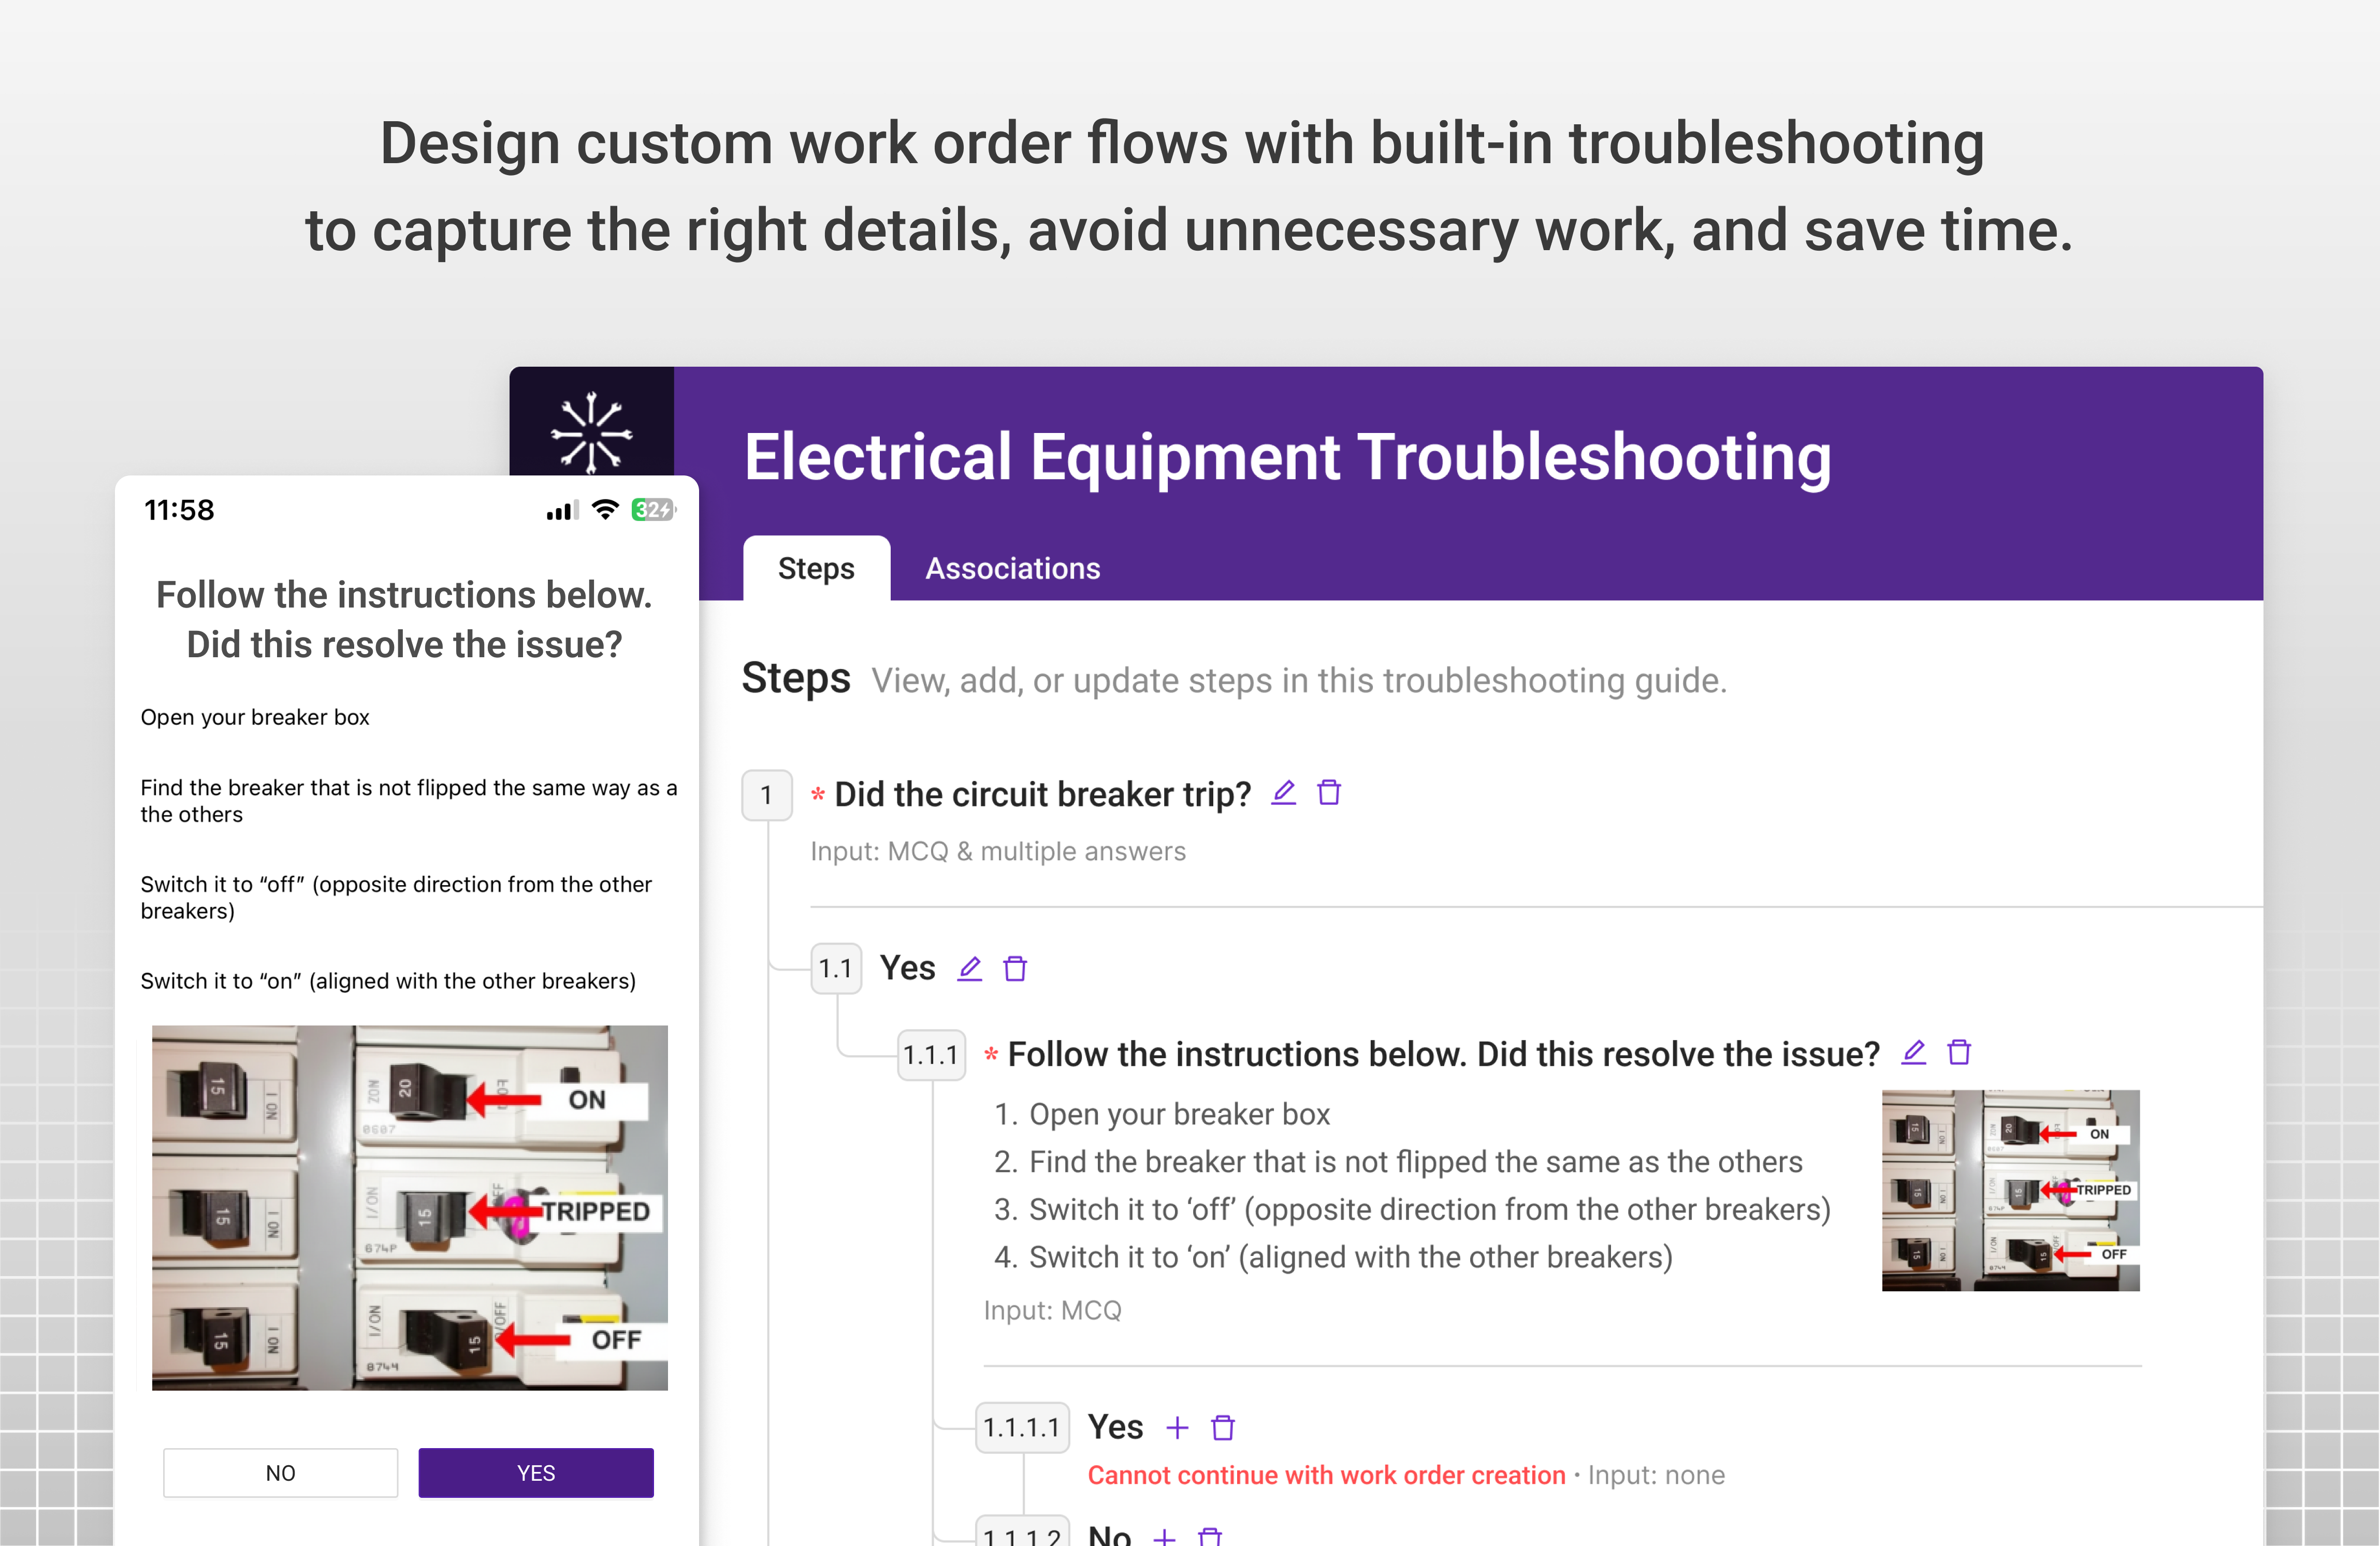This screenshot has height=1546, width=2380.
Task: Select the Steps tab
Action: (x=816, y=568)
